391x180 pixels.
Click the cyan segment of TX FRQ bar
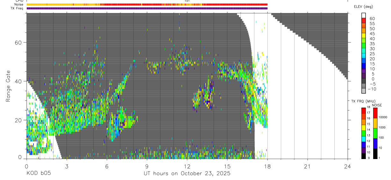coord(363,139)
